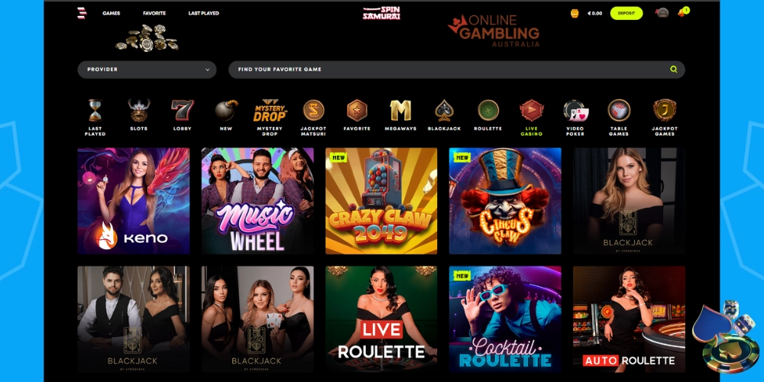The width and height of the screenshot is (764, 382).
Task: Open the Blackjack spade icon
Action: click(x=445, y=111)
